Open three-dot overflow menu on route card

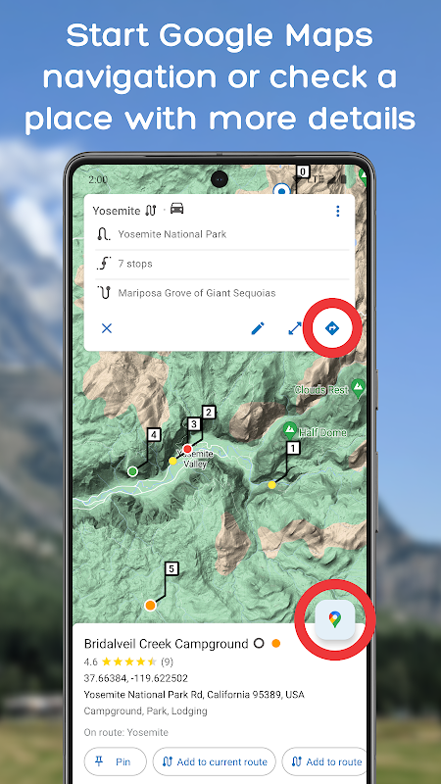tap(337, 211)
